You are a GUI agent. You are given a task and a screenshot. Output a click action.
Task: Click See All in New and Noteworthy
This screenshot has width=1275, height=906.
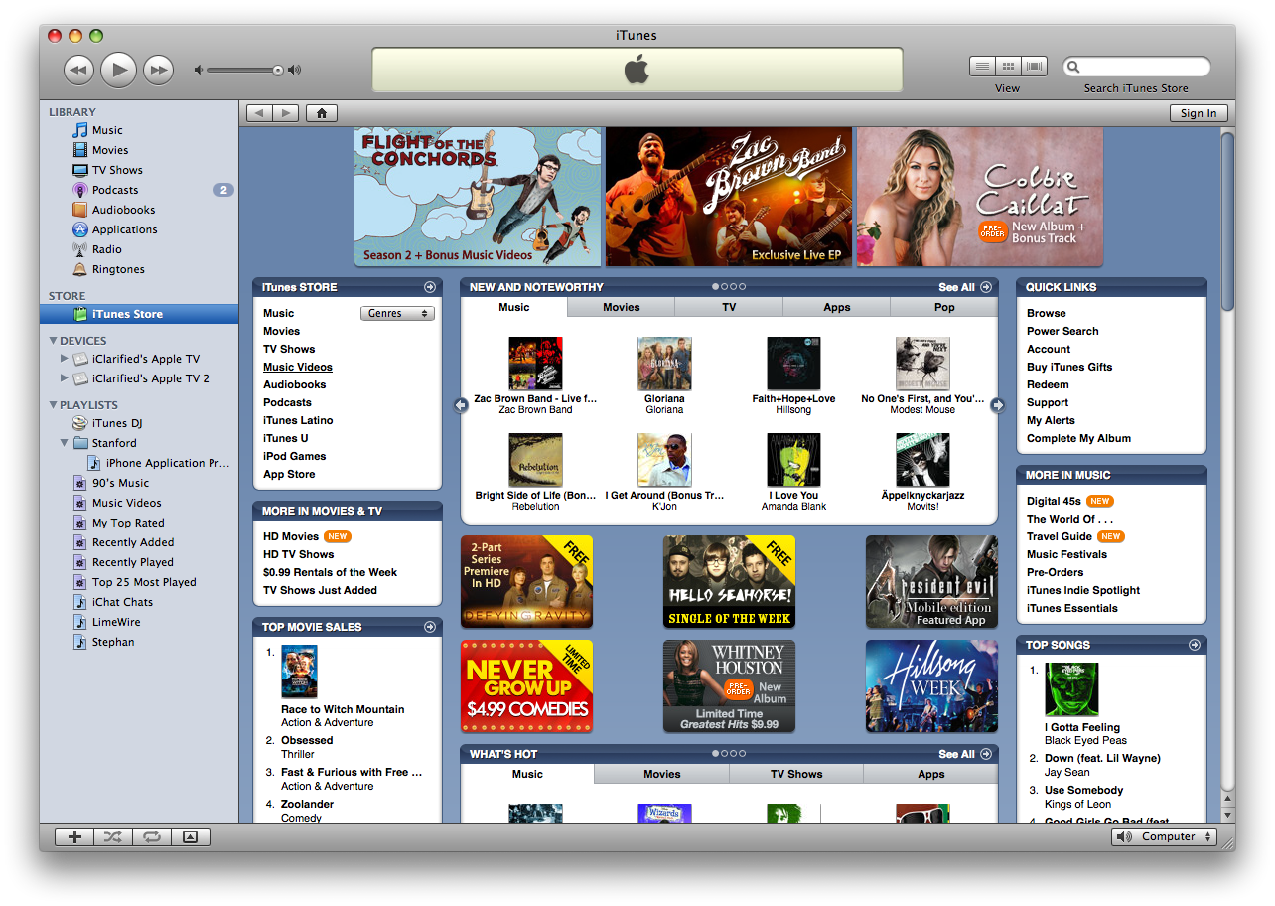(x=964, y=287)
